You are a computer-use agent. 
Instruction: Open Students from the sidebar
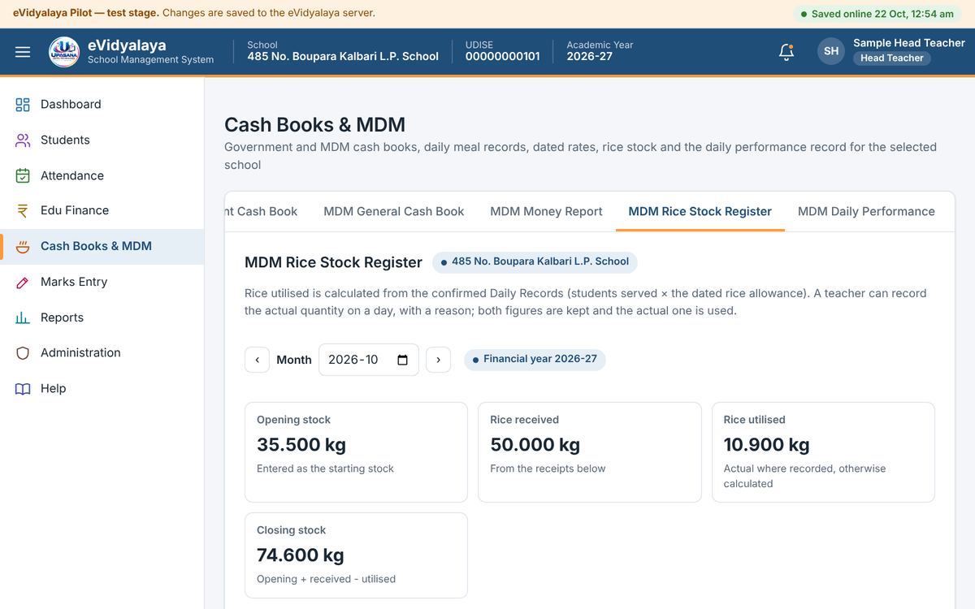click(102, 140)
